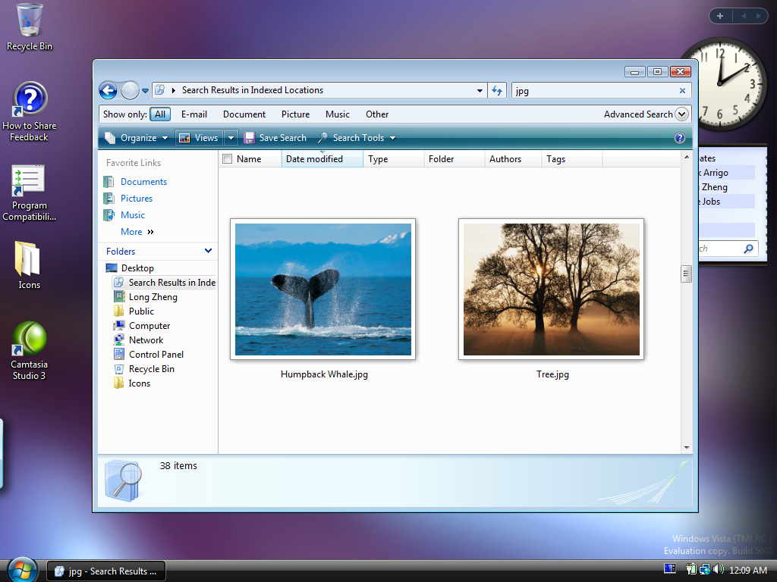Click the scroll up arrow in results
Image resolution: width=777 pixels, height=582 pixels.
point(686,157)
